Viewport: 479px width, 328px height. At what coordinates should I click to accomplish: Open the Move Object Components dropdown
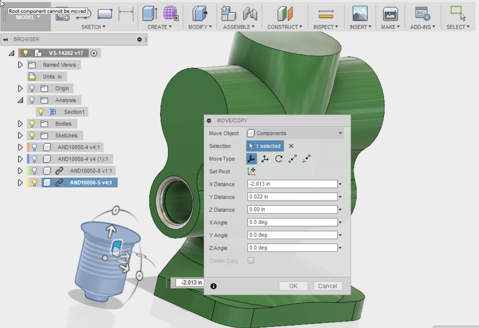click(295, 133)
